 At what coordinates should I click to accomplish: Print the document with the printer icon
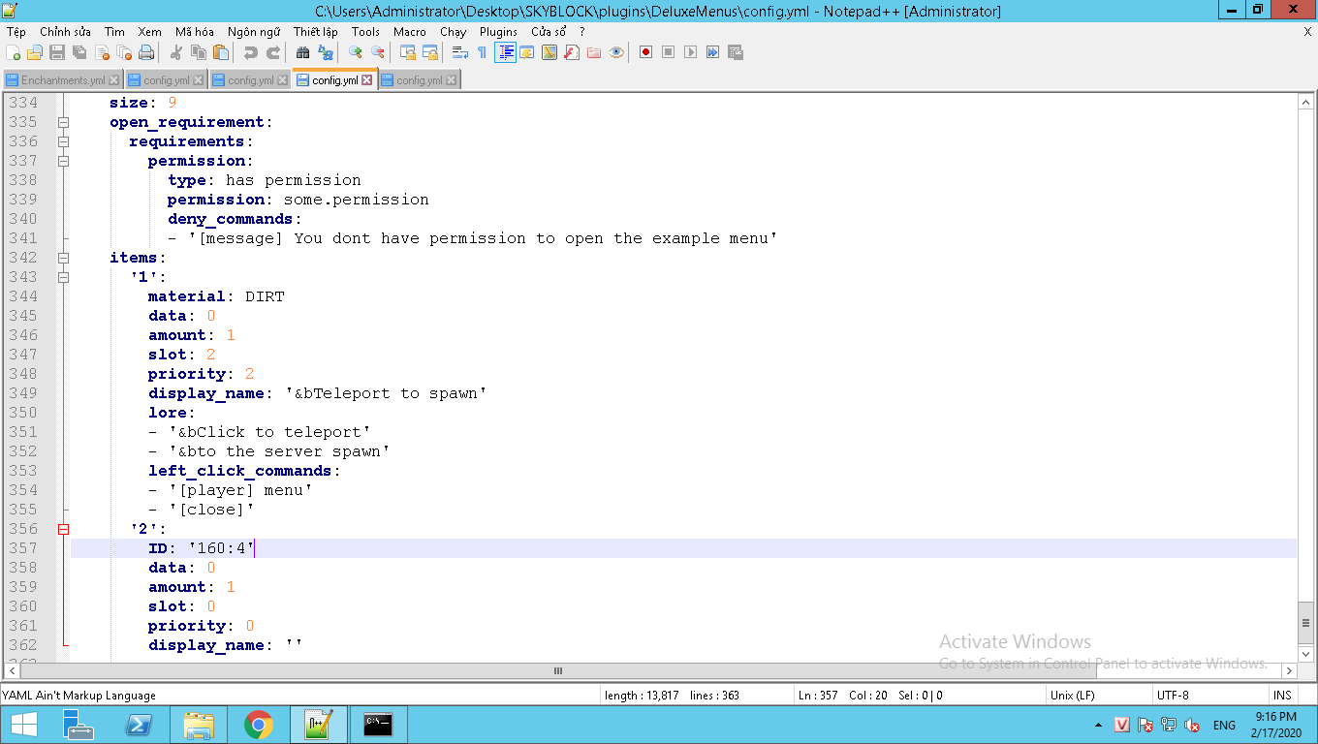coord(146,52)
